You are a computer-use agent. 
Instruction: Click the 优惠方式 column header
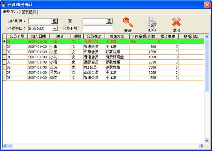click(117, 36)
